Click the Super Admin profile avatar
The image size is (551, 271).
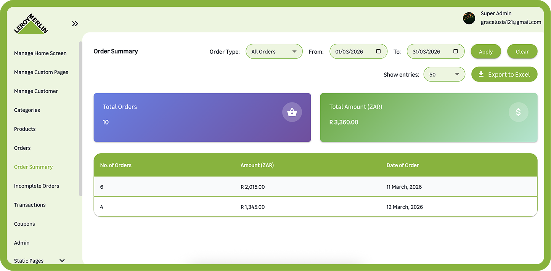(469, 18)
